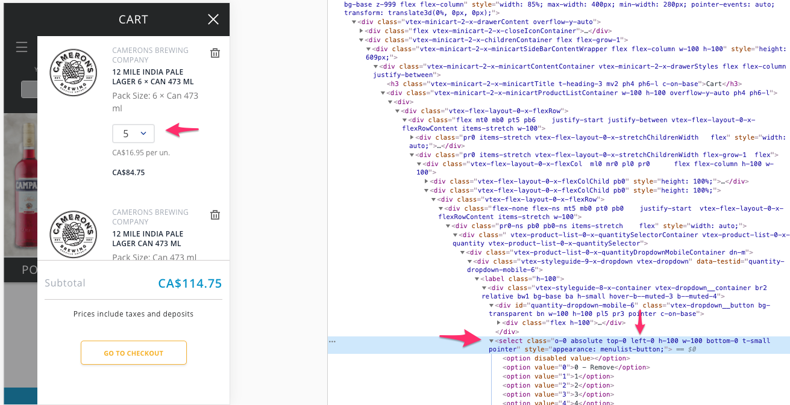Viewport: 790px width, 405px height.
Task: Collapse the minicartSideBarContentWrapper div node
Action: point(368,49)
